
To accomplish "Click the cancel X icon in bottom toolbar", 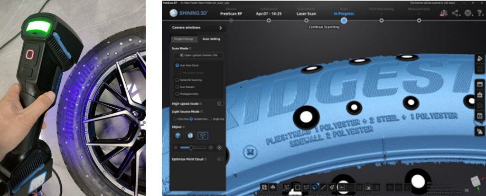I will pos(399,187).
